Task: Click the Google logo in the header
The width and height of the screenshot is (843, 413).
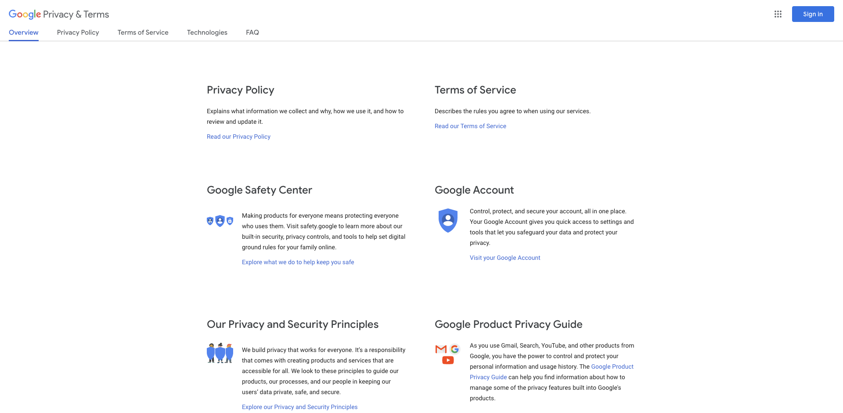Action: [x=25, y=14]
